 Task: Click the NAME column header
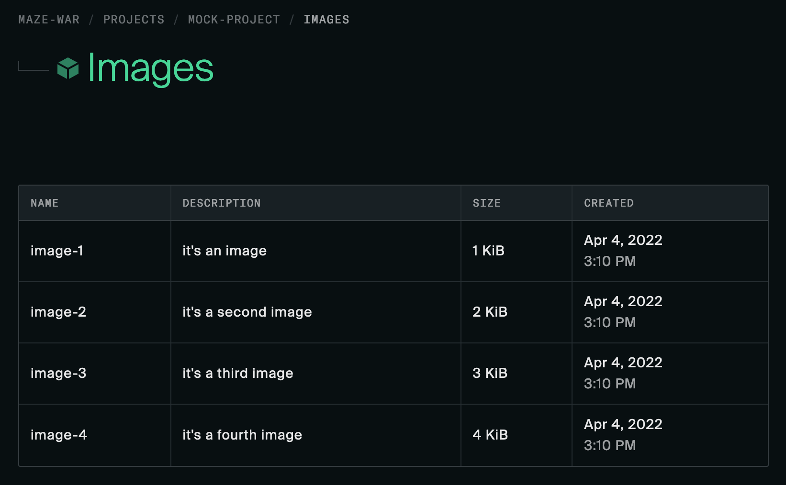(45, 203)
